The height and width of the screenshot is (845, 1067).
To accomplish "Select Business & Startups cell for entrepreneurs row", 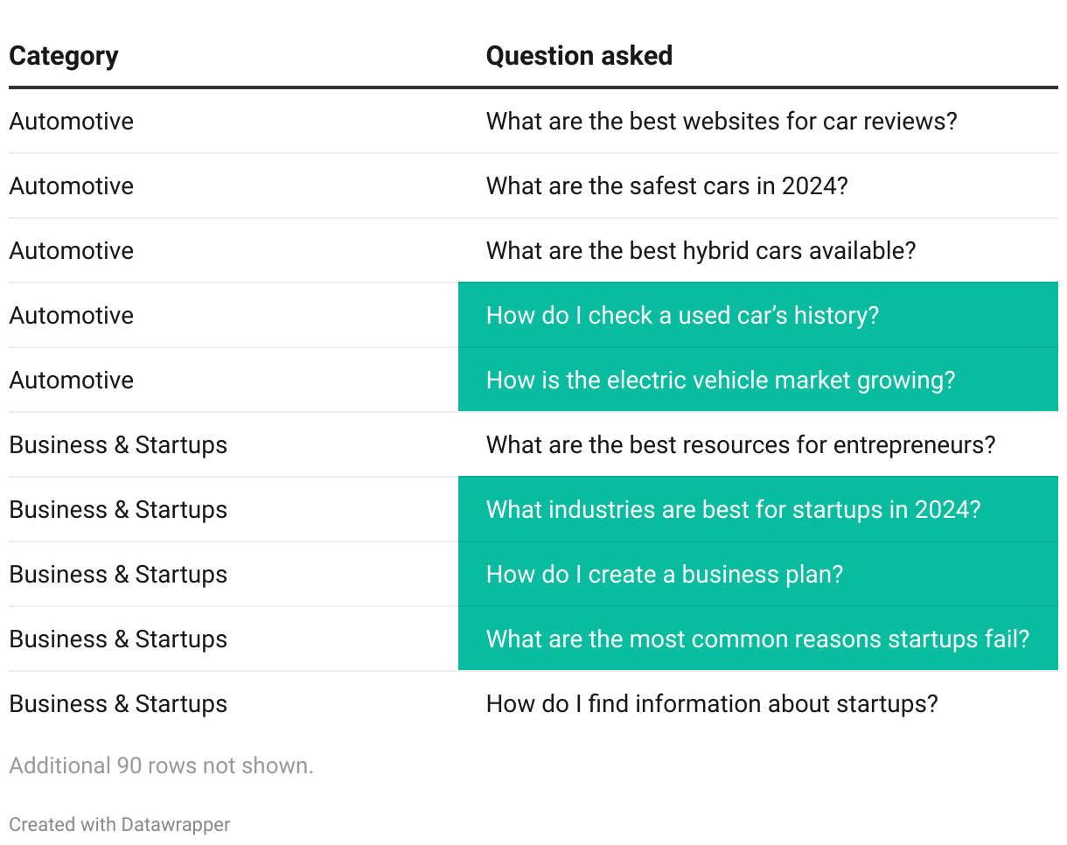I will tap(118, 444).
